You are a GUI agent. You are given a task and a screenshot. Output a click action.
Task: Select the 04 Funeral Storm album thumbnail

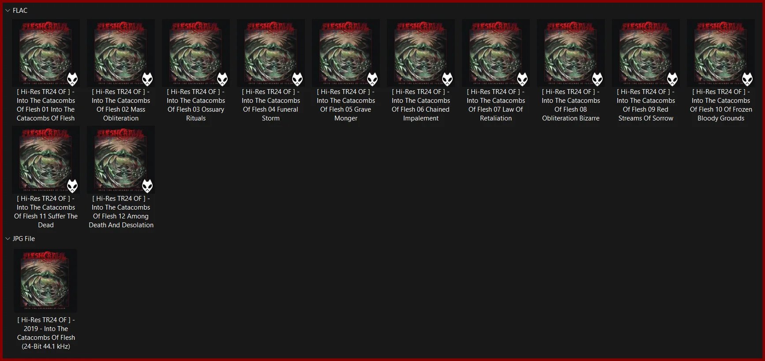click(x=271, y=53)
